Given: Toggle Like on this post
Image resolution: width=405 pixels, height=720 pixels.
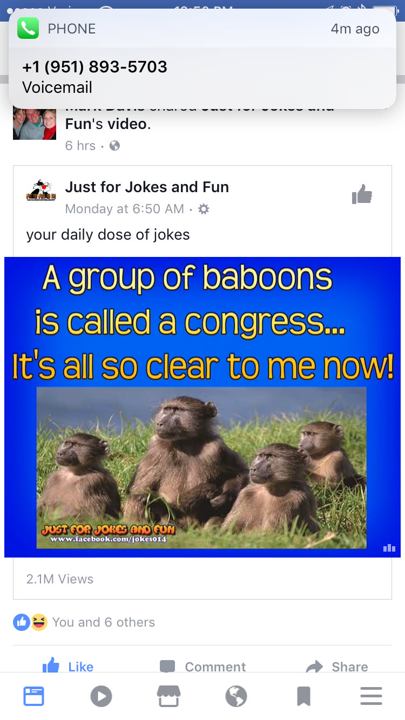Looking at the screenshot, I should [x=68, y=665].
